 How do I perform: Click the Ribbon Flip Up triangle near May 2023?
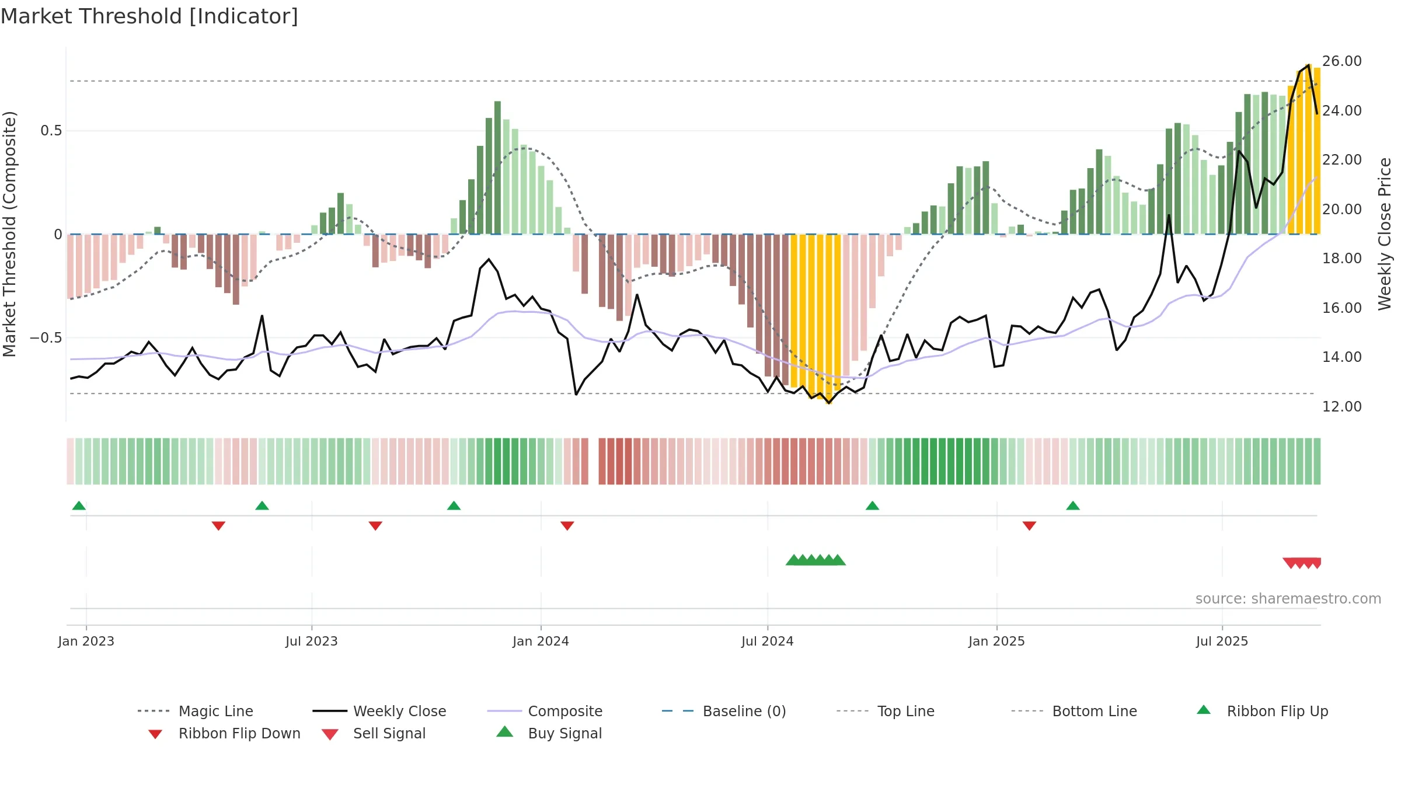click(262, 505)
